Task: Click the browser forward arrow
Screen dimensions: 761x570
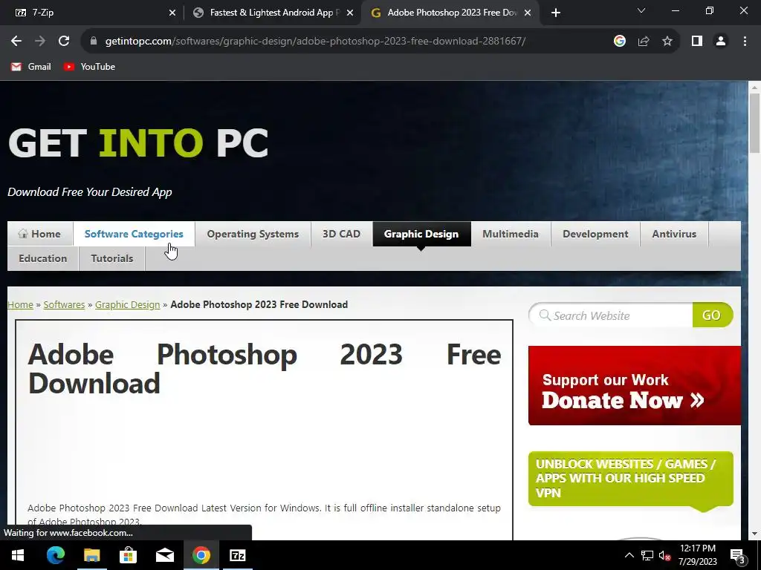Action: point(40,42)
